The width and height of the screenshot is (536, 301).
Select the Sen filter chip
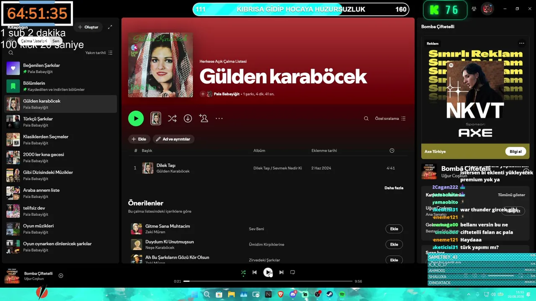click(x=56, y=41)
